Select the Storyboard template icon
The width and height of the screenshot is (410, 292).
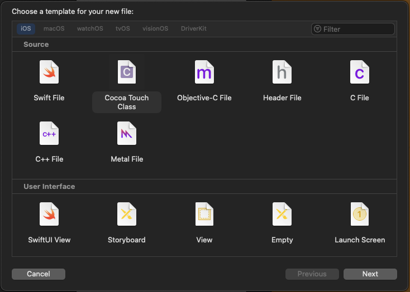[127, 214]
